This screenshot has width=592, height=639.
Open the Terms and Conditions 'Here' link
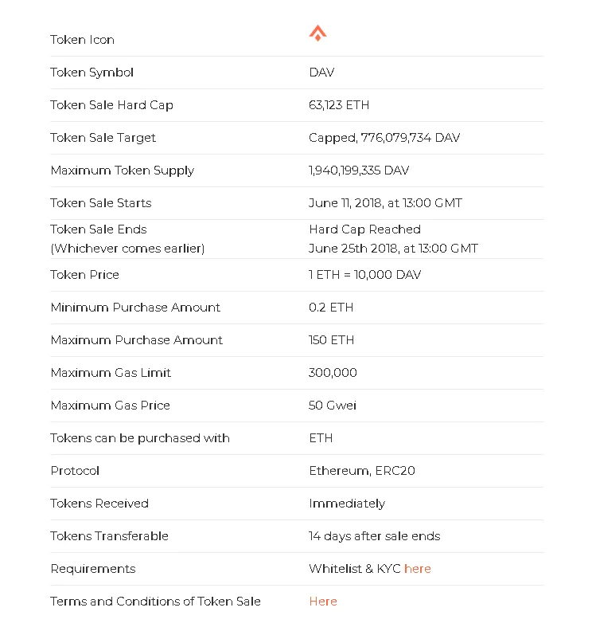click(323, 601)
